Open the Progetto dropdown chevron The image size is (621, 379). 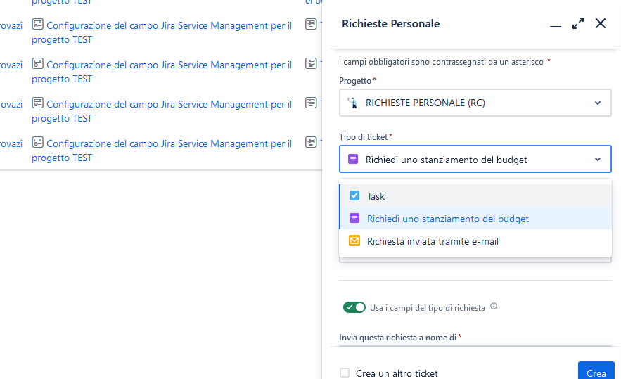tap(598, 103)
